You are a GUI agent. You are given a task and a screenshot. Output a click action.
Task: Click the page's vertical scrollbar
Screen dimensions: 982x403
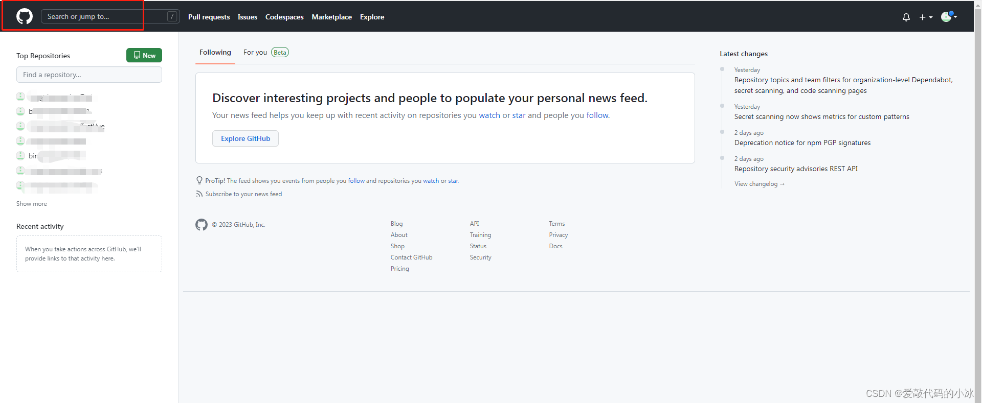coord(978,201)
